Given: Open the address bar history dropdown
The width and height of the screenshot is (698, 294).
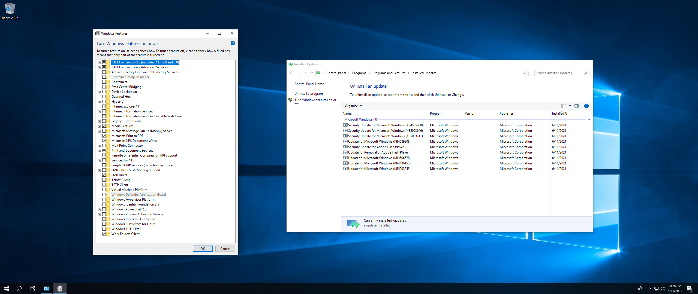Looking at the screenshot, I should click(524, 73).
